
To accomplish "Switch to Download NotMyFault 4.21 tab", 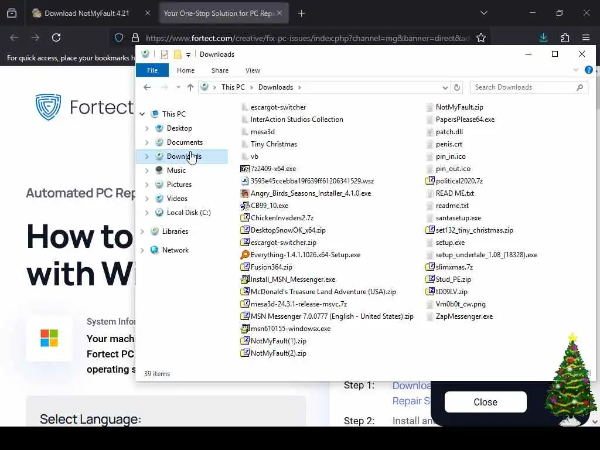I will [87, 13].
